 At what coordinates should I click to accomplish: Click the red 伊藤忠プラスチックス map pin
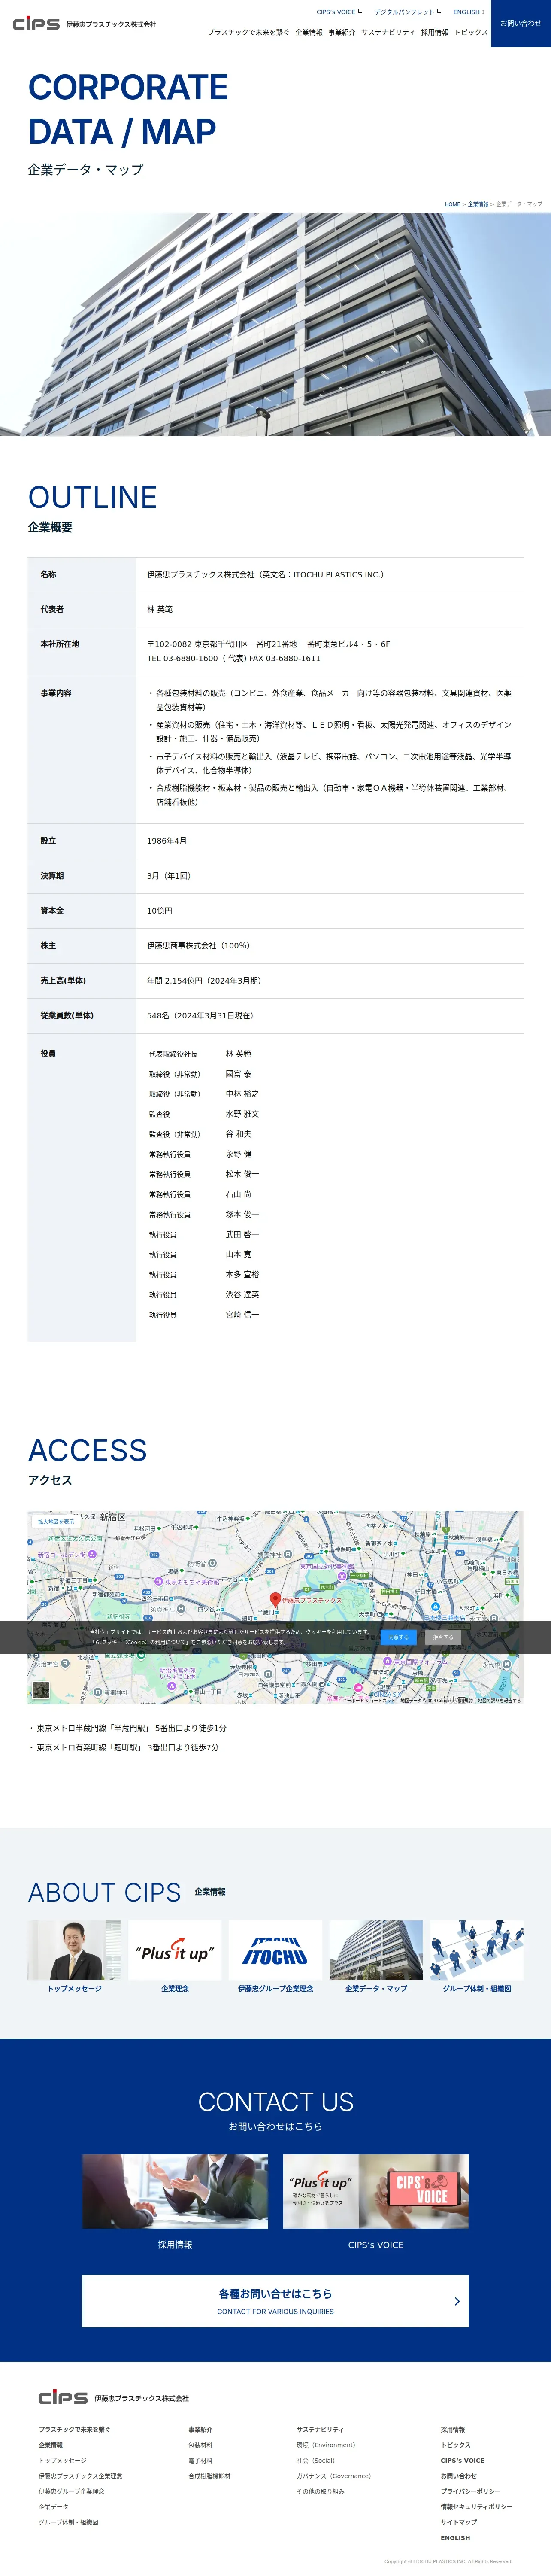276,1600
